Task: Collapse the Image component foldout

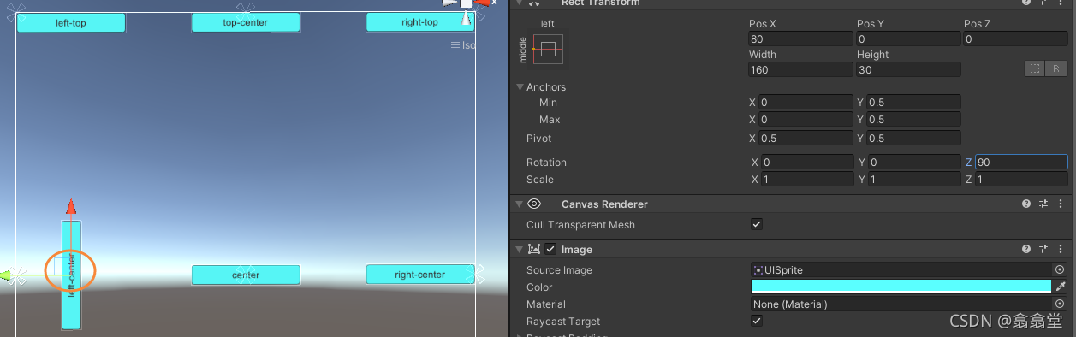Action: [520, 250]
